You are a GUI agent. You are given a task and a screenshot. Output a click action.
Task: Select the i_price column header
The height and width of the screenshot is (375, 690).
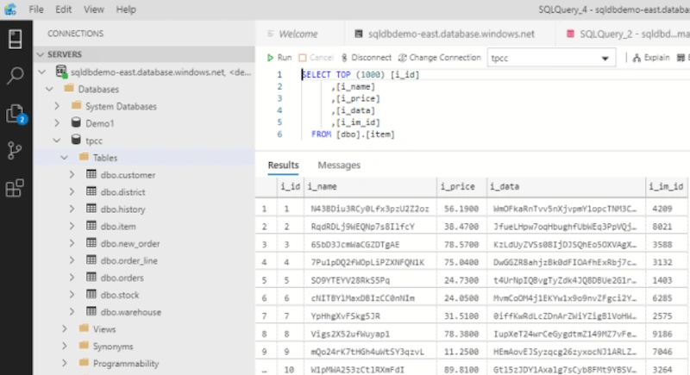tap(461, 186)
